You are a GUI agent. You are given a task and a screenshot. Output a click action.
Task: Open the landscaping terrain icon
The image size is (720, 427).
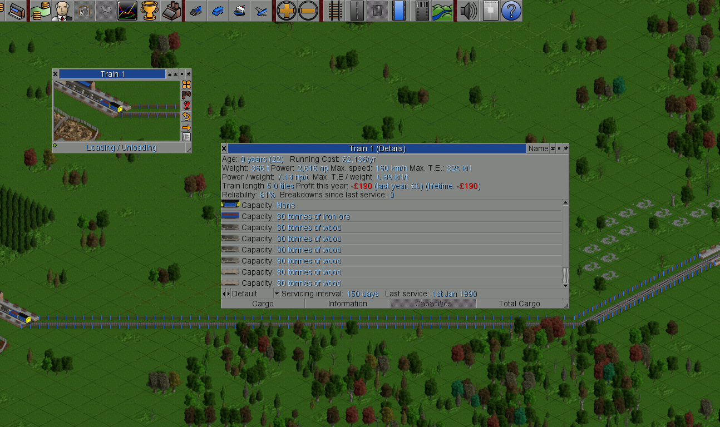pos(443,11)
